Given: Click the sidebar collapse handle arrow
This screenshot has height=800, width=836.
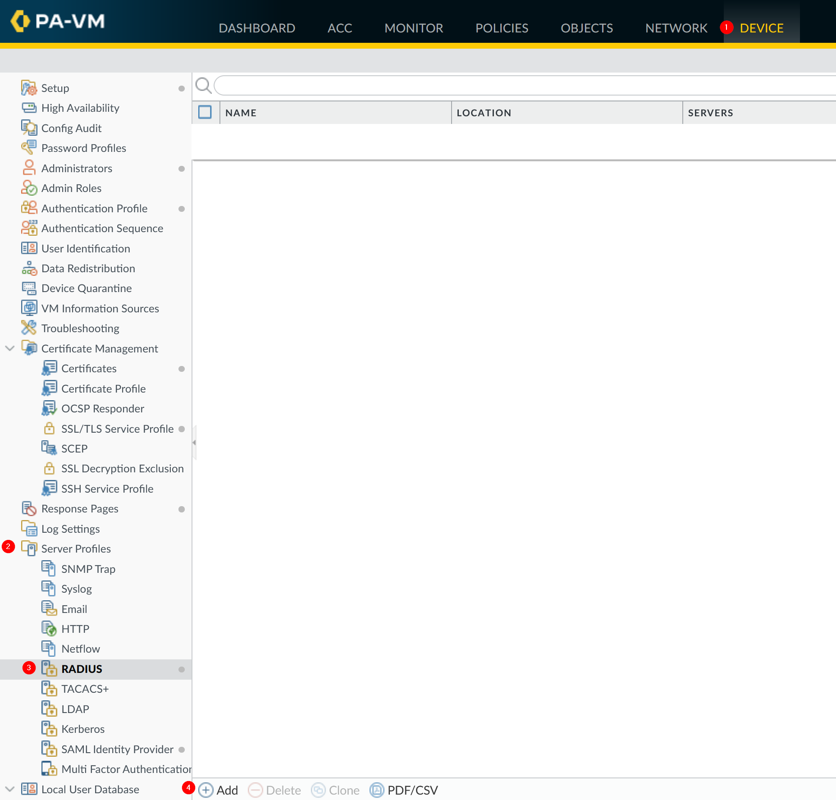Looking at the screenshot, I should (194, 443).
